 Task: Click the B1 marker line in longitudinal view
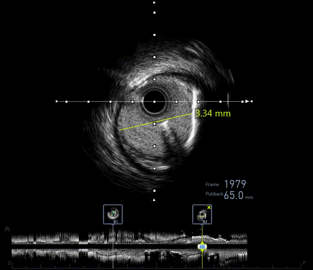click(x=113, y=247)
